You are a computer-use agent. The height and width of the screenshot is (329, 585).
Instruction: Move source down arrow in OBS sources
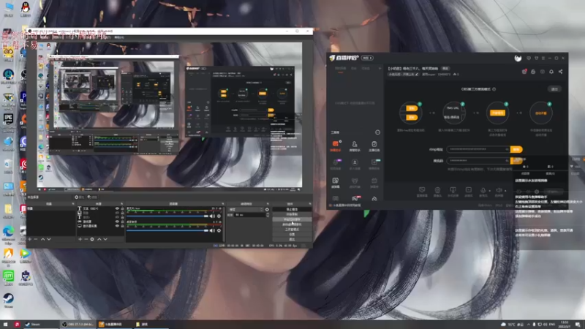[x=105, y=239]
